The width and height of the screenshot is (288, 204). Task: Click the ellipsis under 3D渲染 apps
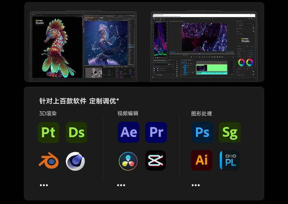[44, 185]
